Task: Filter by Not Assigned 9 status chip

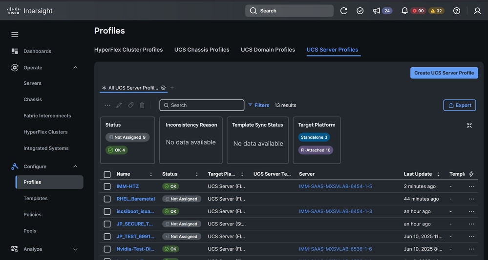Action: [127, 137]
